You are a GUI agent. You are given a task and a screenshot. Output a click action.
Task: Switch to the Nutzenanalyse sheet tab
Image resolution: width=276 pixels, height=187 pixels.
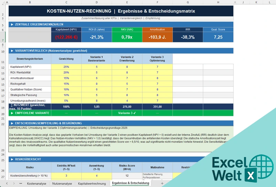point(62,184)
